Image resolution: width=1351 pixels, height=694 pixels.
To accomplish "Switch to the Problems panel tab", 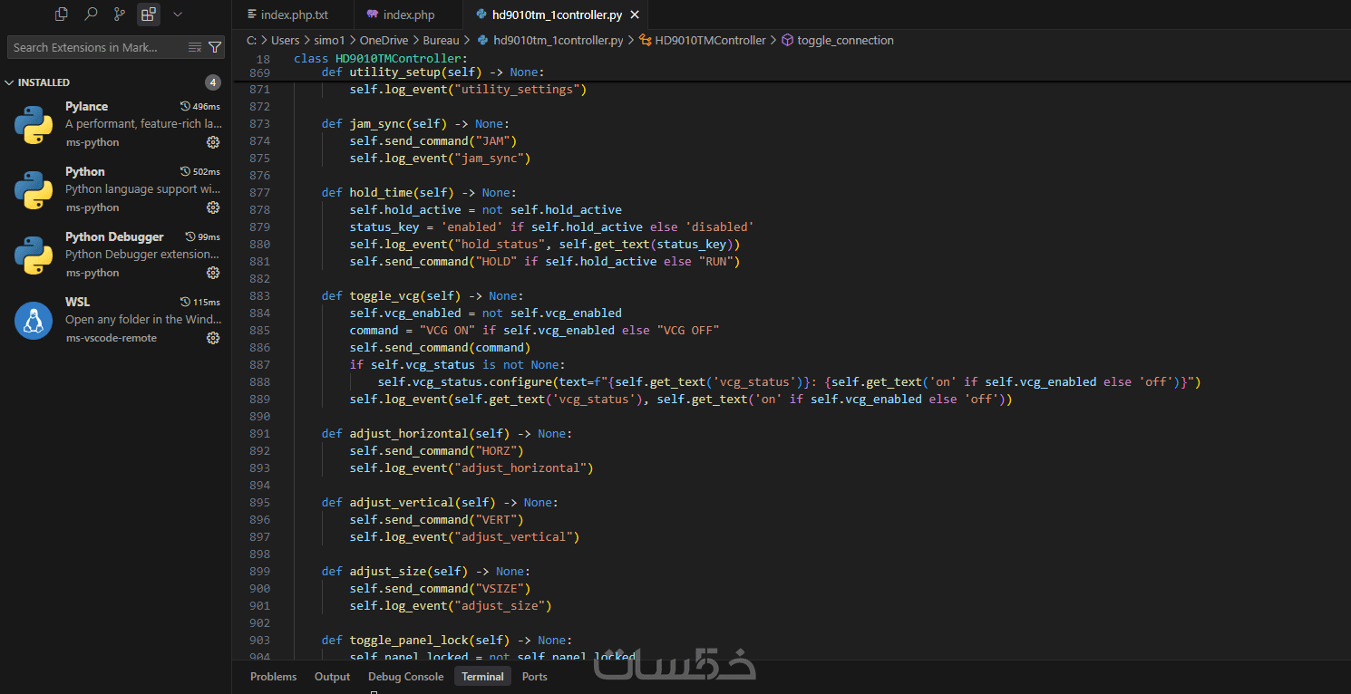I will click(274, 677).
